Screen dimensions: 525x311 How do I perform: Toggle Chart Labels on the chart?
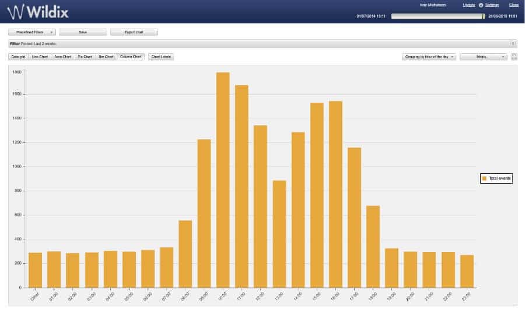point(161,57)
